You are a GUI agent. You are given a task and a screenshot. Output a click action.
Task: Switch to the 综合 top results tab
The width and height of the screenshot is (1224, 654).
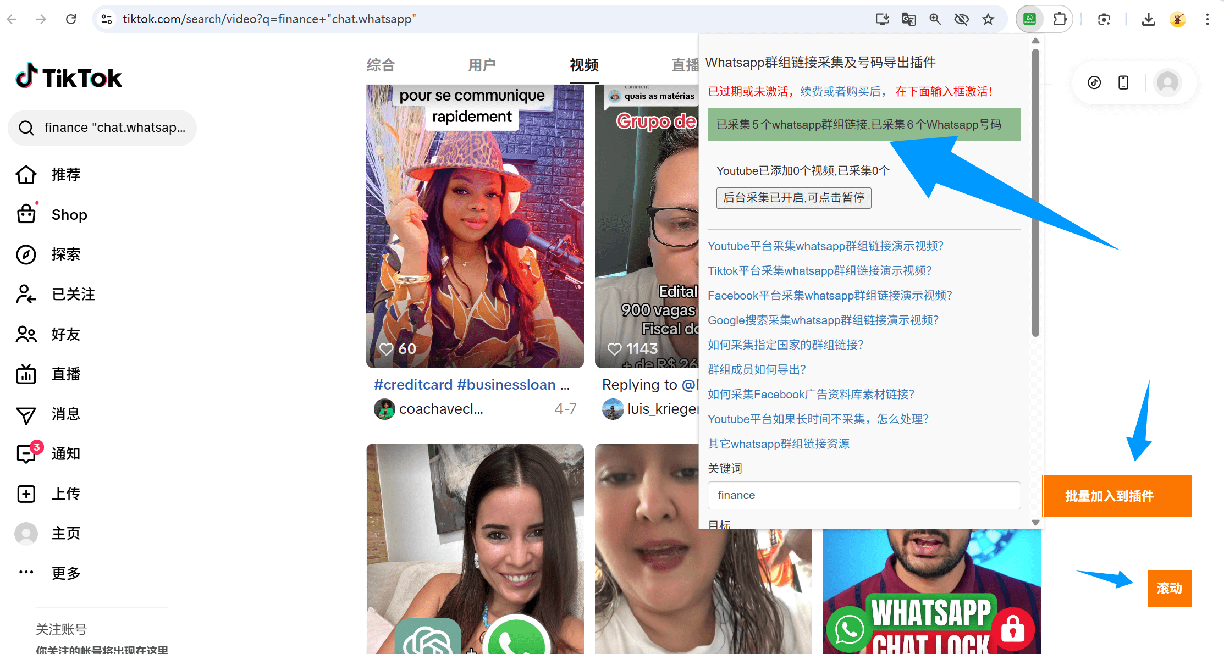381,65
